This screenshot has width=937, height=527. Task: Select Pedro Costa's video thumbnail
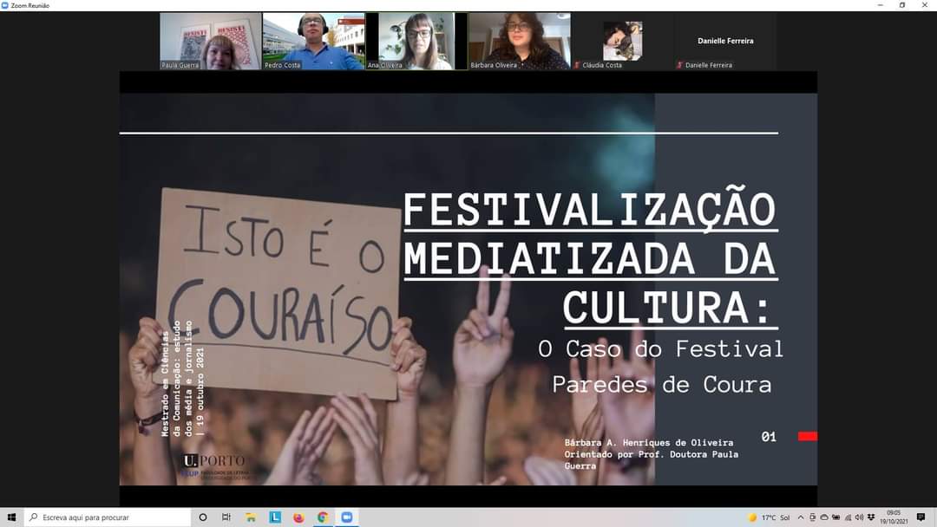pos(313,42)
